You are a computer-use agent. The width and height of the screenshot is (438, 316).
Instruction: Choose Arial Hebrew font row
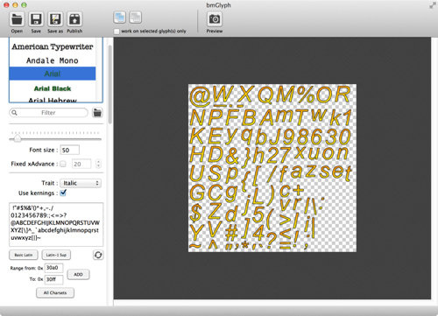tap(53, 100)
